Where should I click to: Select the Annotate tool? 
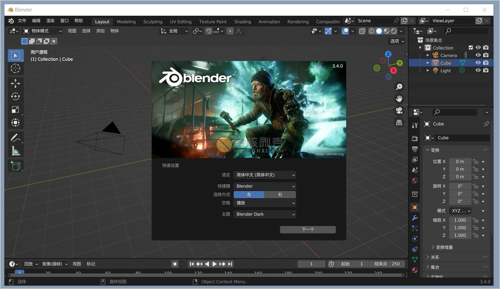(16, 138)
